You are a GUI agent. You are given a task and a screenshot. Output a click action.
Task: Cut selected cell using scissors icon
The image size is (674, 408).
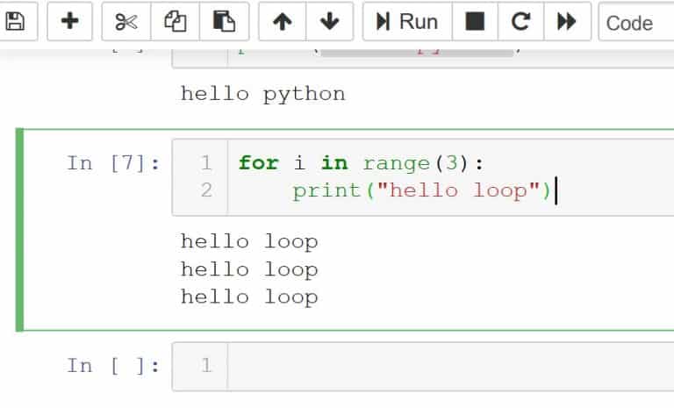point(126,22)
